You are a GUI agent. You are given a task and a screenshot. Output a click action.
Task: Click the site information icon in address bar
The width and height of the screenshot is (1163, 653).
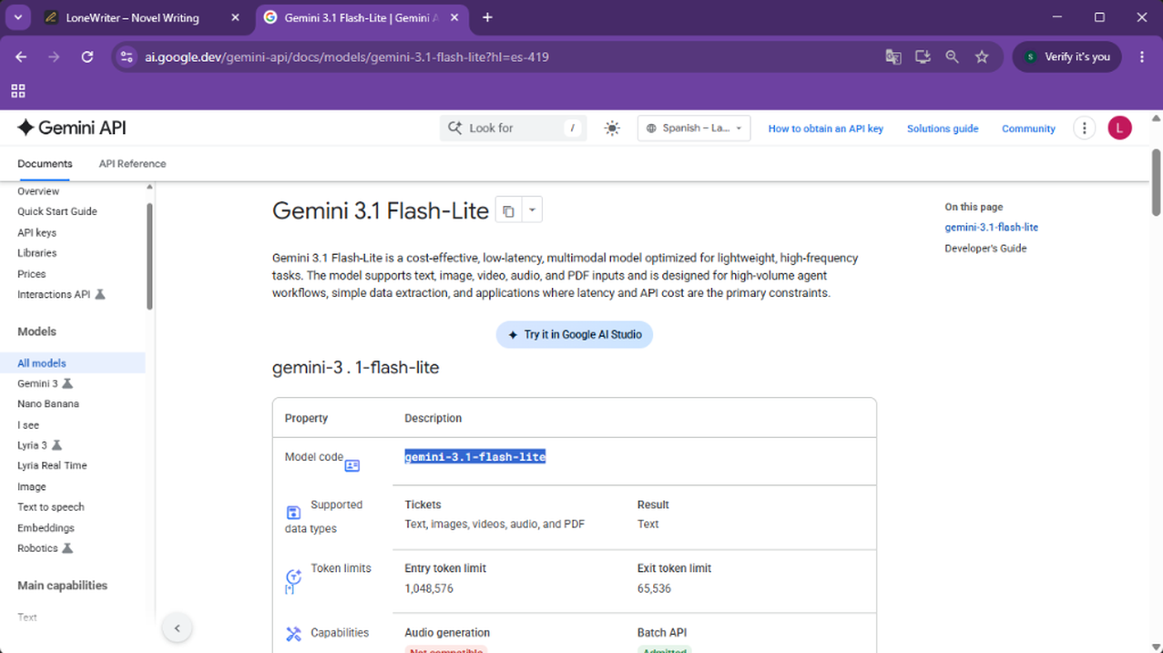(127, 56)
